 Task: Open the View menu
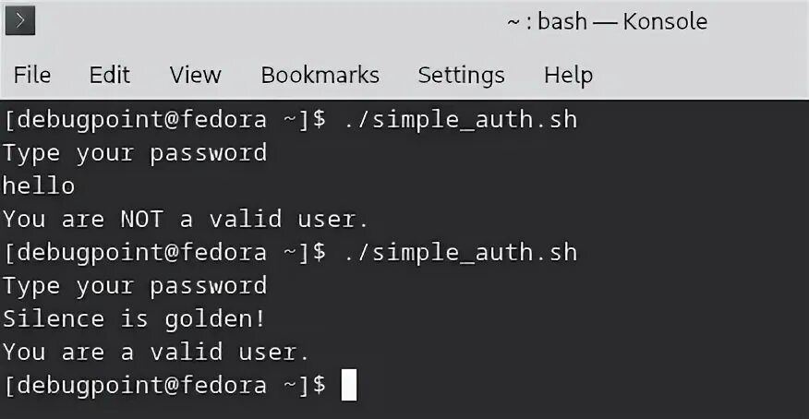pos(196,76)
